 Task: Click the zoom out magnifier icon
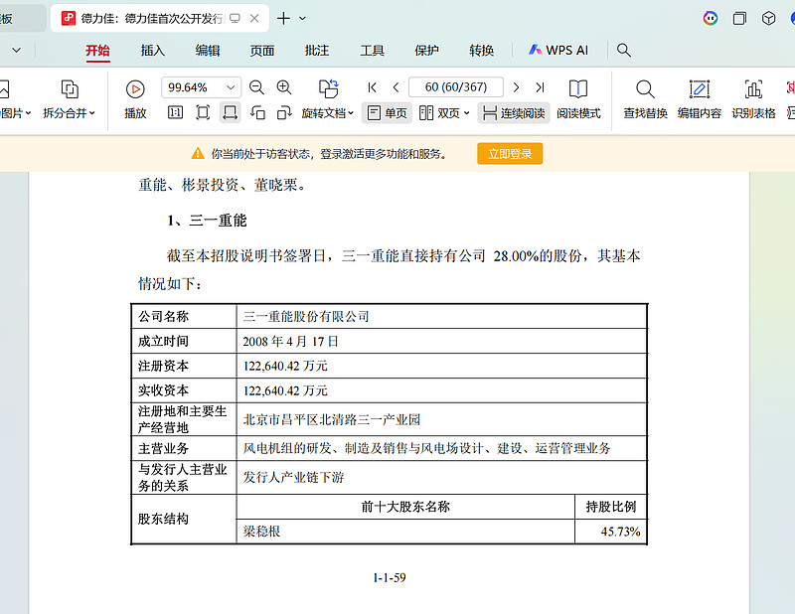pos(256,87)
